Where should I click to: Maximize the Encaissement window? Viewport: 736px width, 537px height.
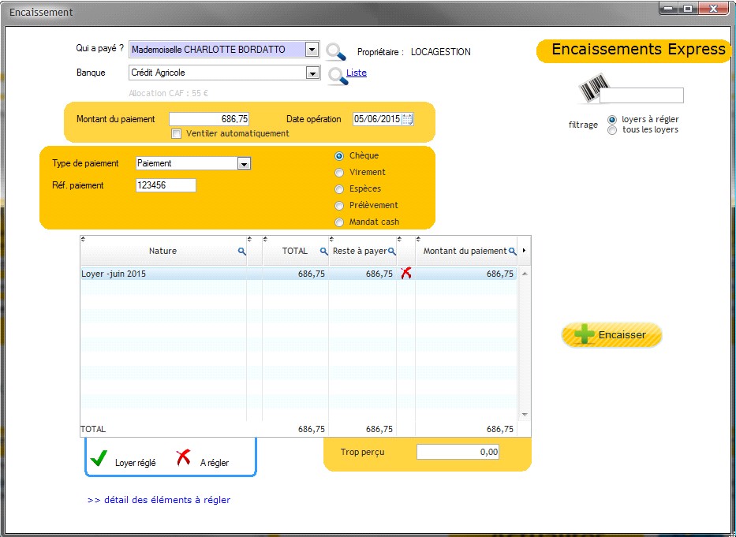pyautogui.click(x=688, y=9)
